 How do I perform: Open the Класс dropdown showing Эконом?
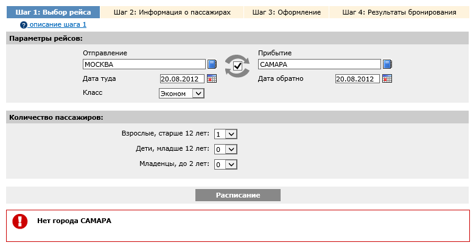click(181, 94)
